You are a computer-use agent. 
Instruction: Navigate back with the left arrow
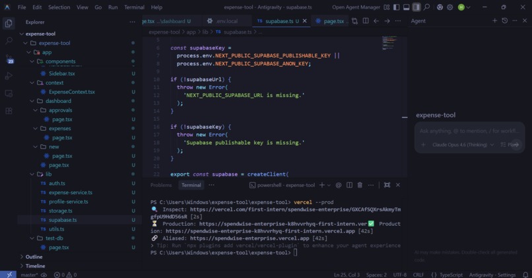pyautogui.click(x=376, y=21)
